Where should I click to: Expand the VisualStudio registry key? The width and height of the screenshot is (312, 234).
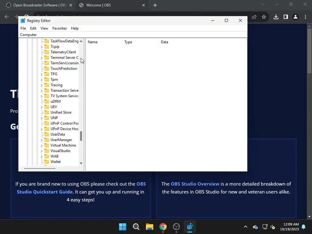click(x=41, y=151)
